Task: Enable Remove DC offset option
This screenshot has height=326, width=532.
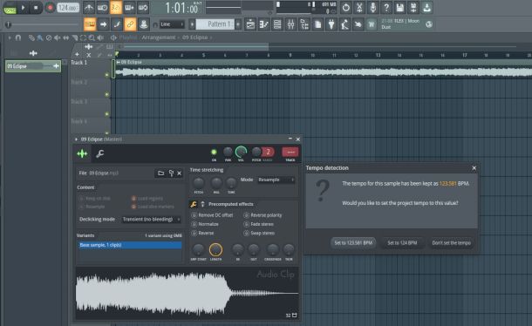Action: [213, 215]
